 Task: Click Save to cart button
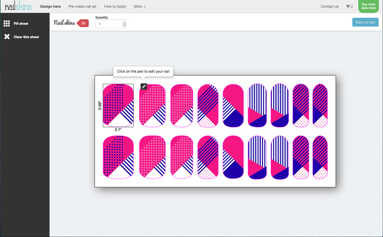click(365, 22)
